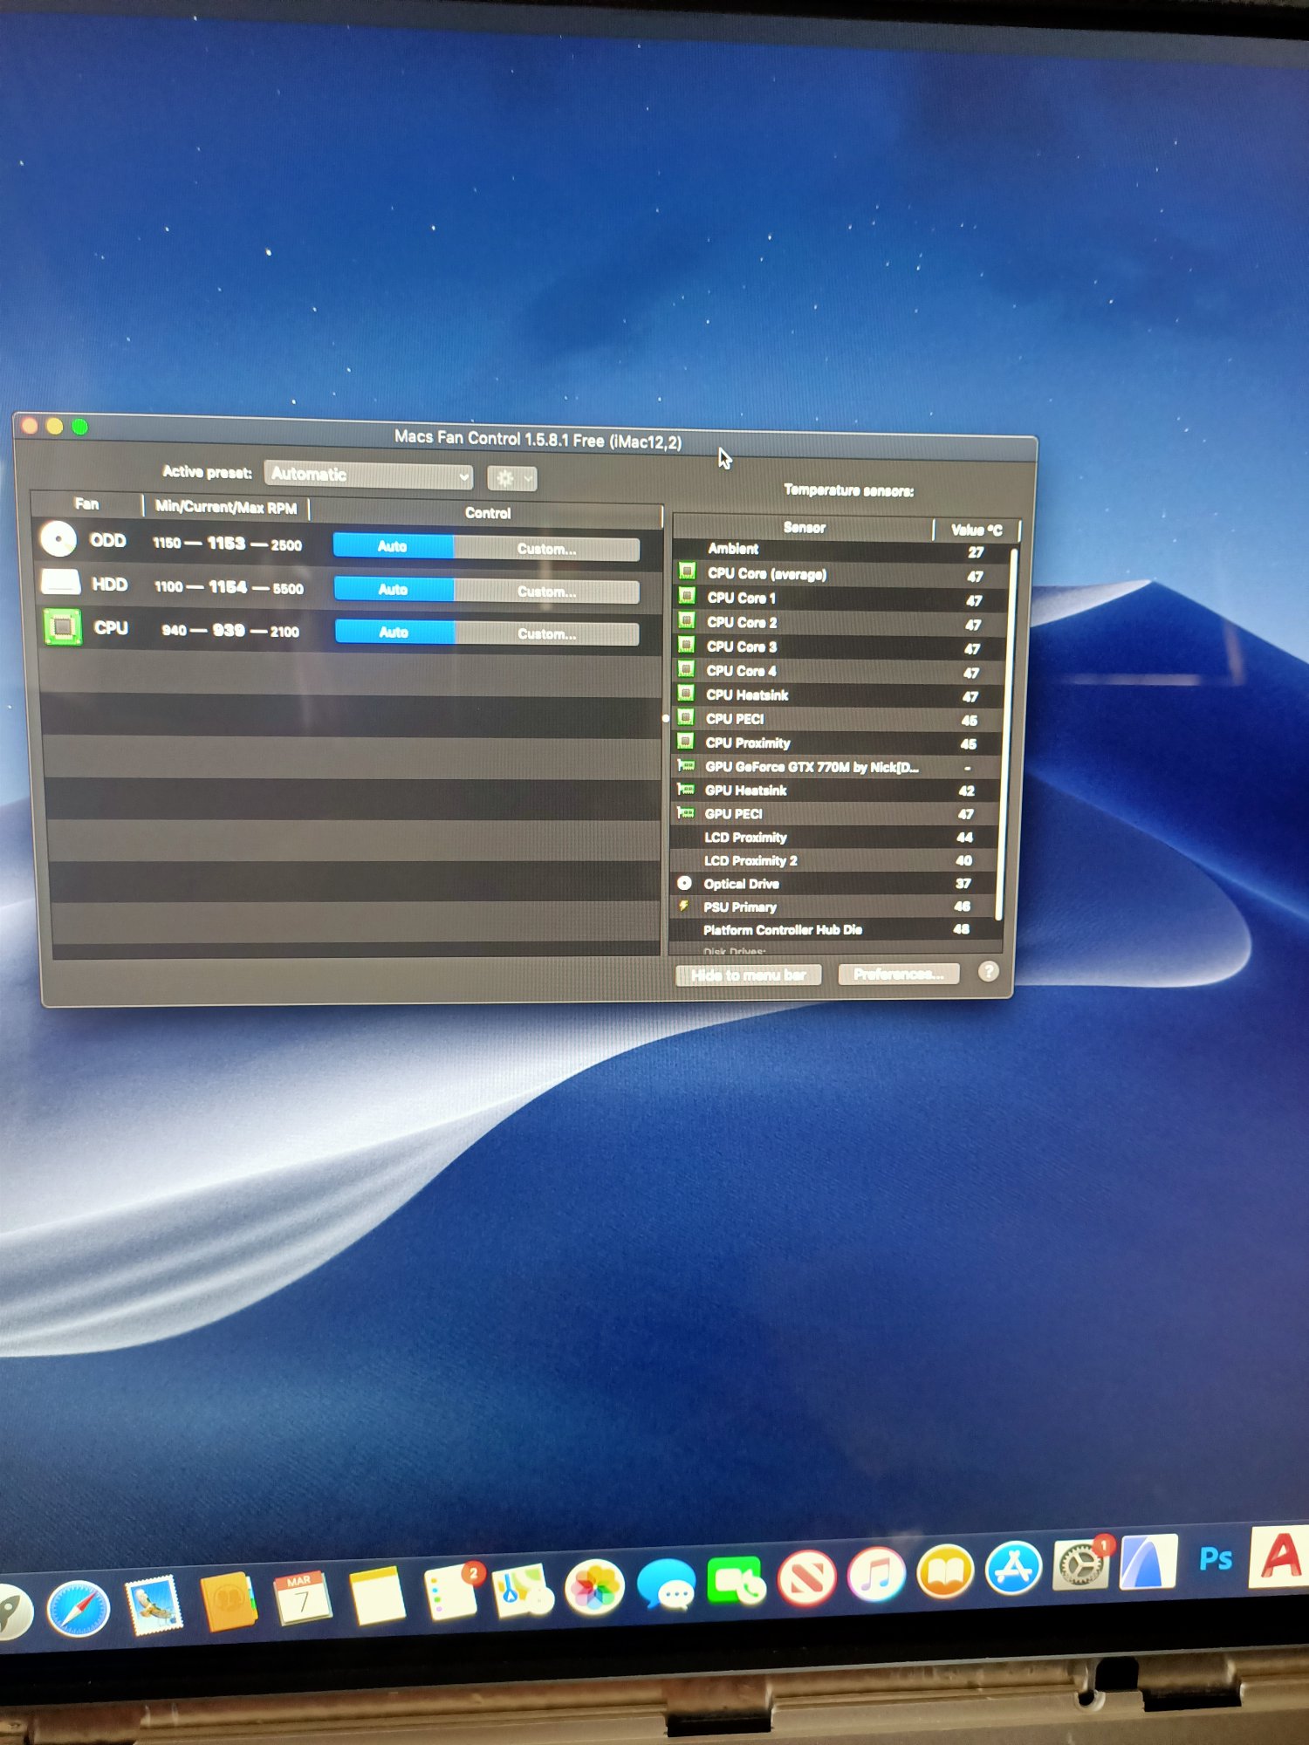Switch the ODD fan to Custom control
Image resolution: width=1309 pixels, height=1745 pixels.
pyautogui.click(x=546, y=549)
